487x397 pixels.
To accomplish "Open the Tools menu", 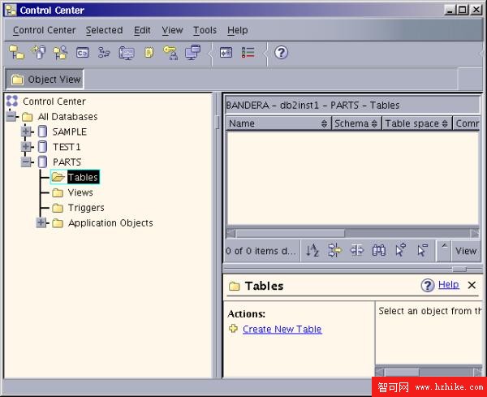I will (205, 30).
